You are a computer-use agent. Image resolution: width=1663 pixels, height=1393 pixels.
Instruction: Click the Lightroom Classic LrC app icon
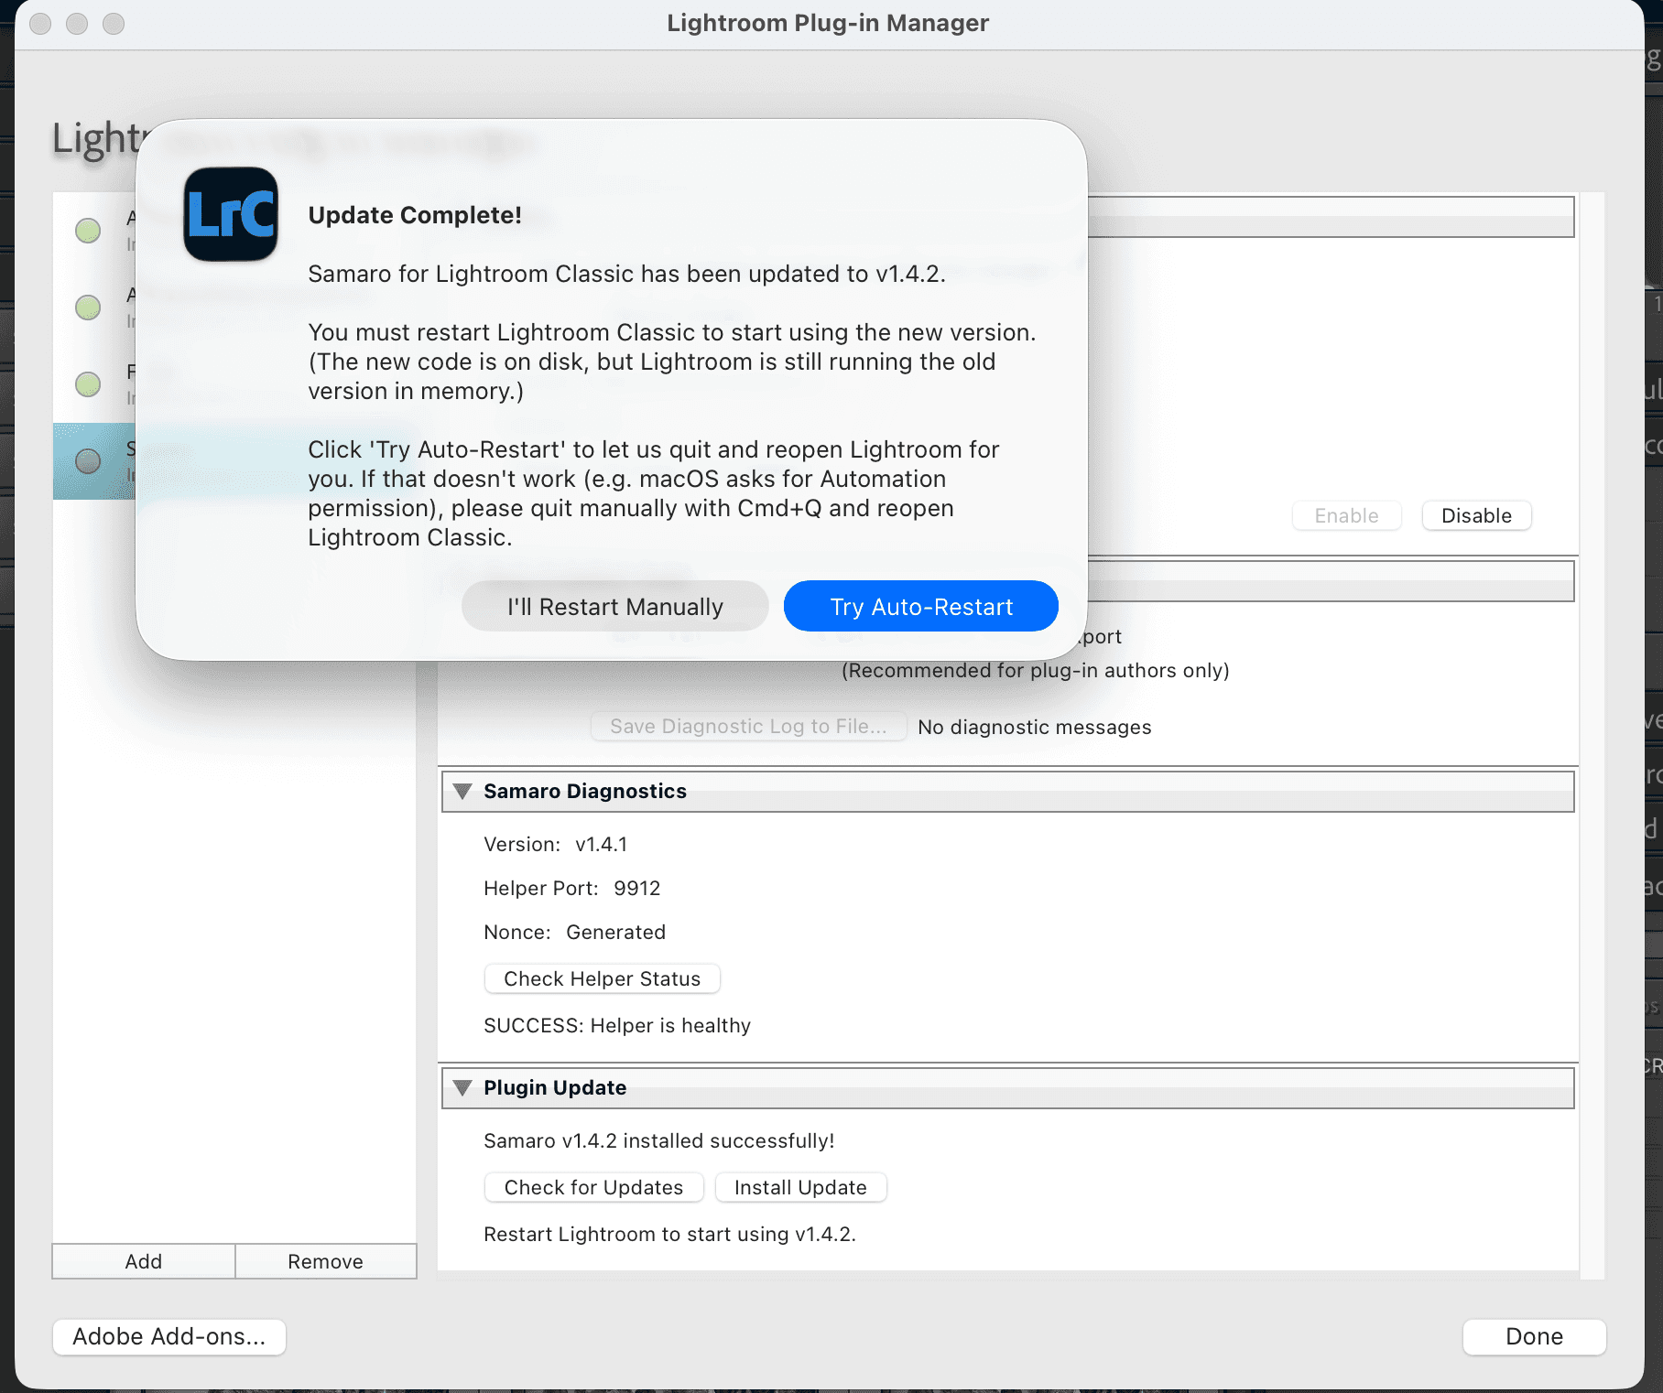coord(231,214)
